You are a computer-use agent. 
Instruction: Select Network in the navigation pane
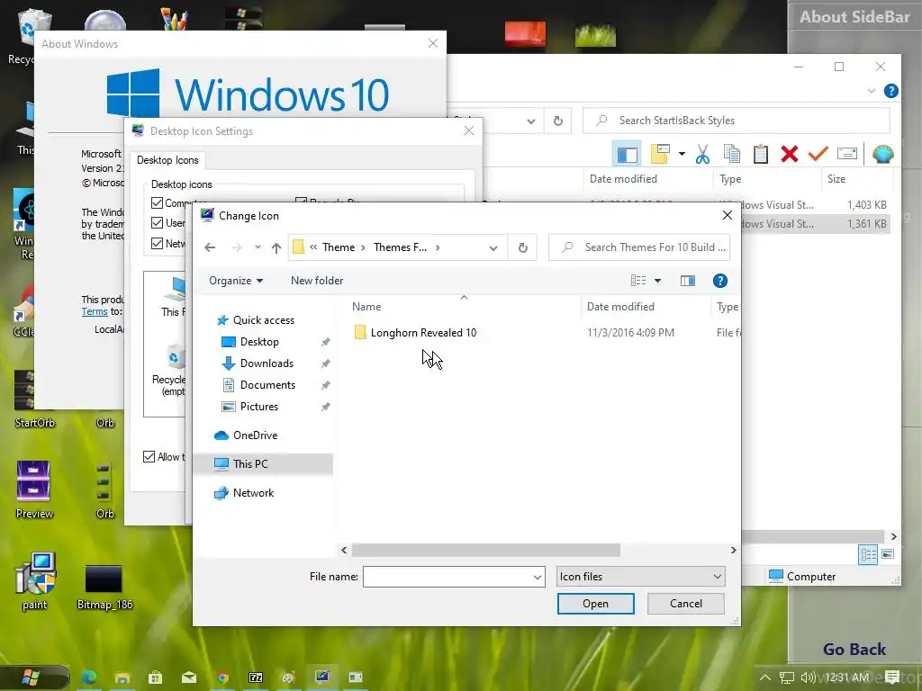point(253,493)
